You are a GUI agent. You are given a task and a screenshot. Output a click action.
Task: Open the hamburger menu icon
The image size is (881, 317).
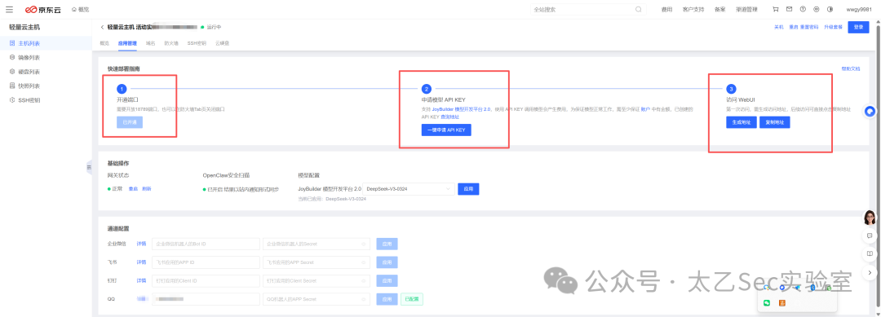[x=9, y=10]
